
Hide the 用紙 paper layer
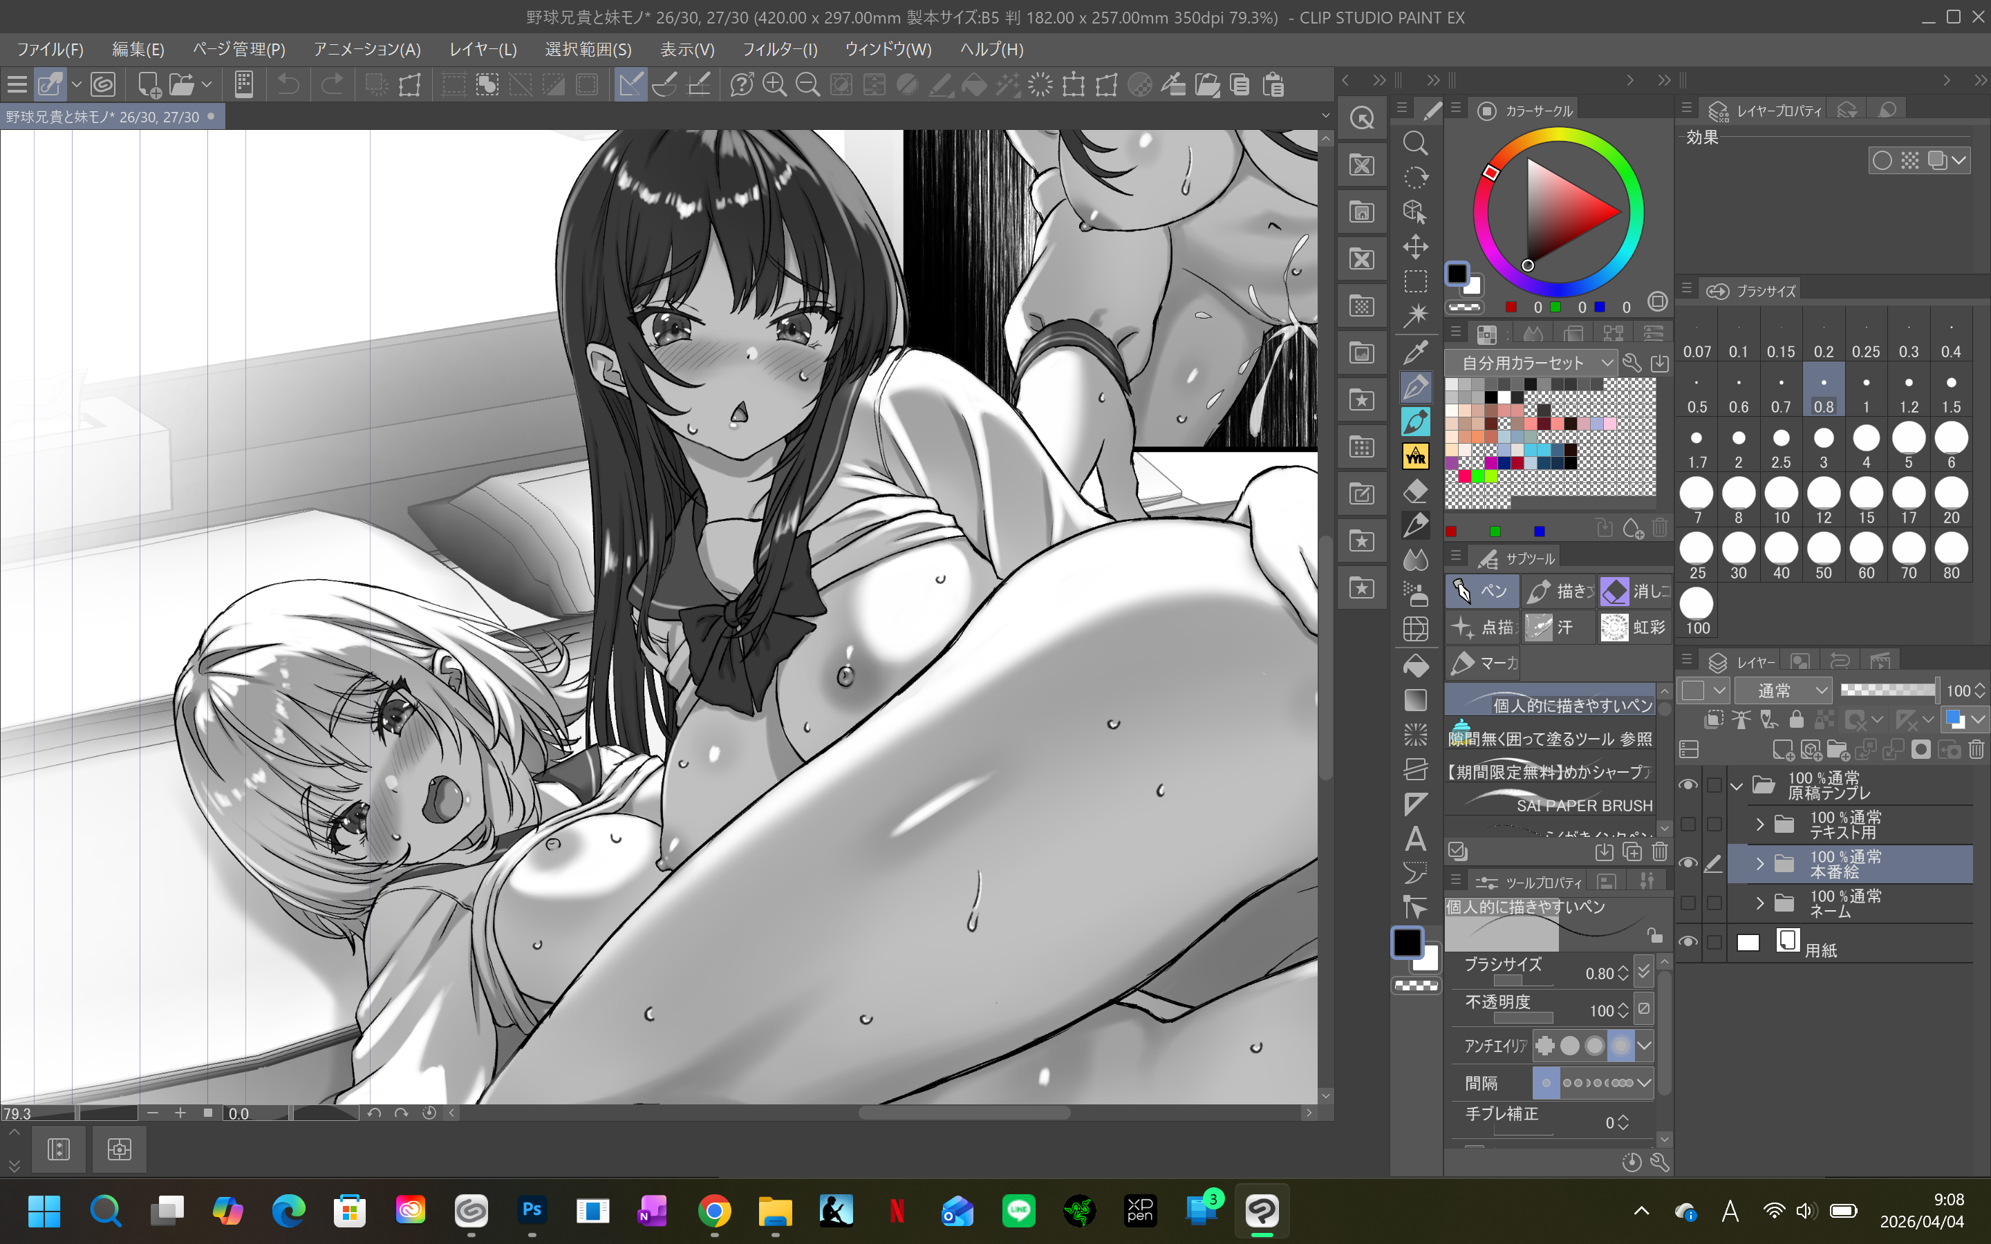click(x=1688, y=942)
